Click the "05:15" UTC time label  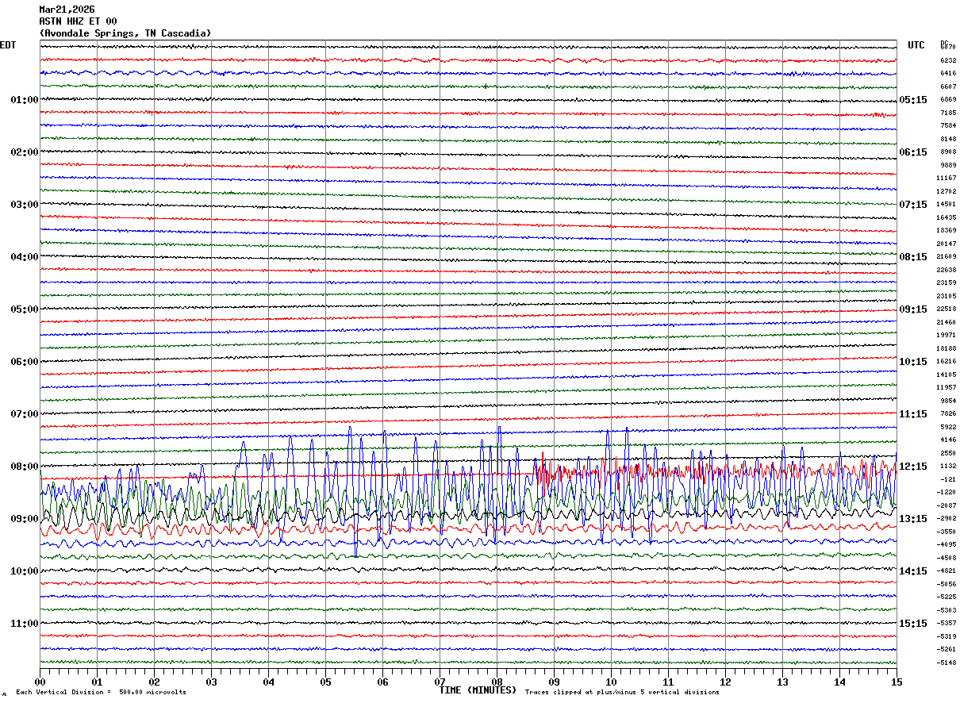(x=913, y=100)
